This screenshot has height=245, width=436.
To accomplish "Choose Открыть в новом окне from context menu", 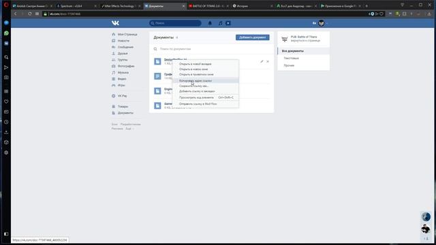I will (206, 69).
